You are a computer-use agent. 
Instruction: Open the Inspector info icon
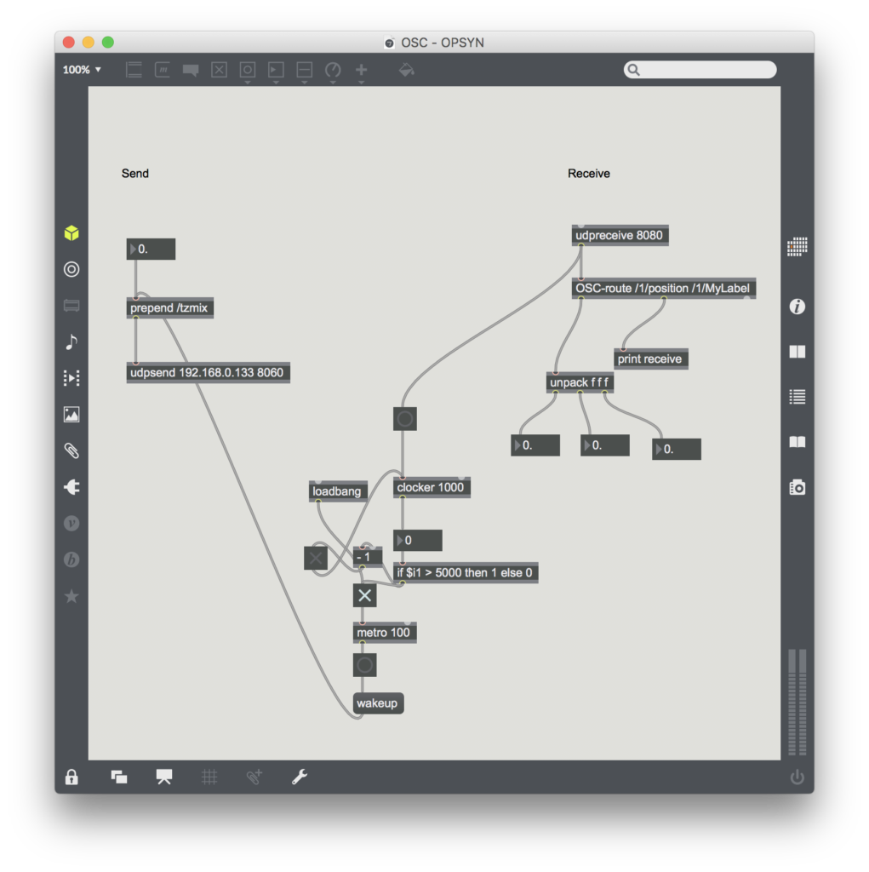point(797,307)
